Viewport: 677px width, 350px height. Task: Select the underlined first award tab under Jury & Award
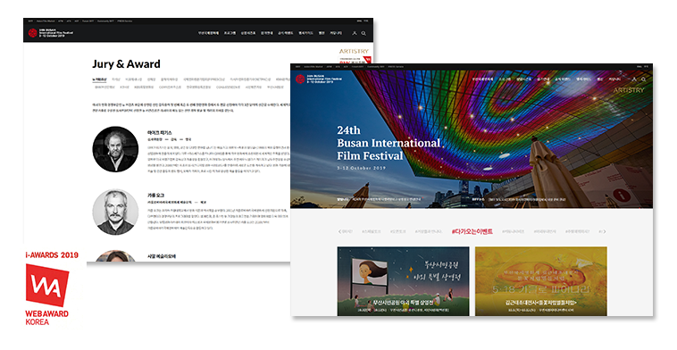click(99, 79)
